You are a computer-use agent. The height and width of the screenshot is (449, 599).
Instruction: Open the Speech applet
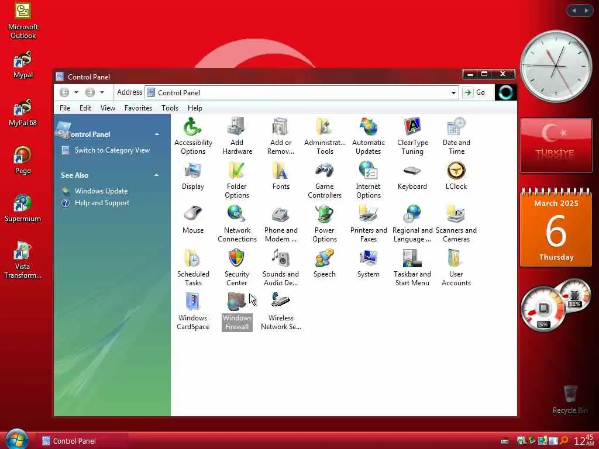click(x=325, y=264)
